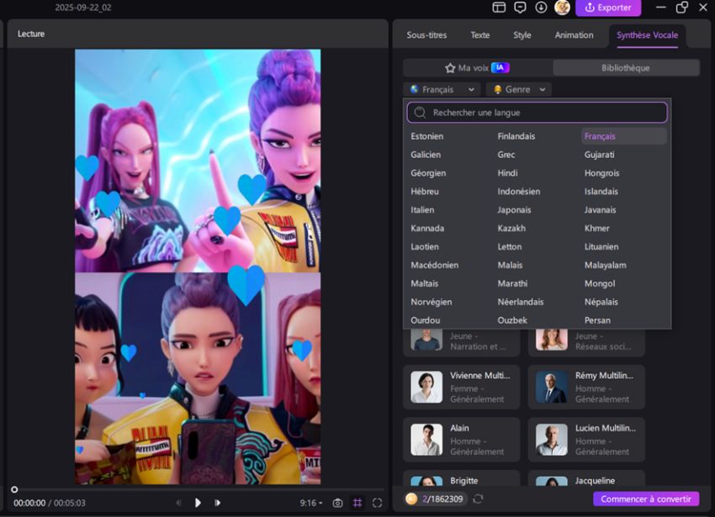This screenshot has height=517, width=715.
Task: Play the video preview
Action: click(x=198, y=503)
